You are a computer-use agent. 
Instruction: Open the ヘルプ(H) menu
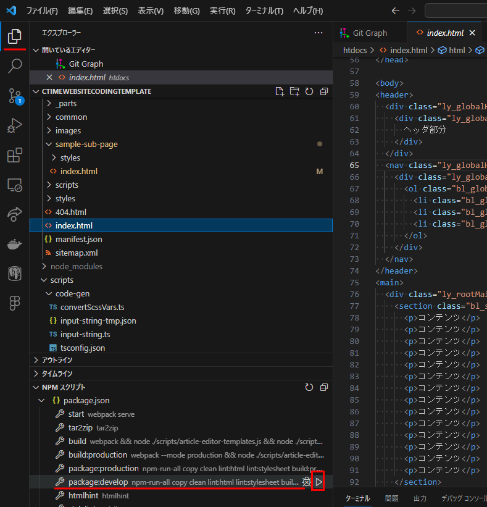tap(307, 10)
